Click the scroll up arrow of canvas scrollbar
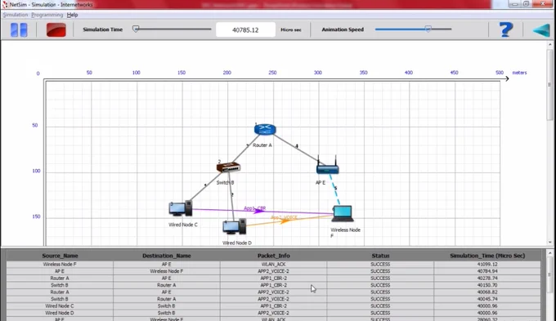 tap(550, 45)
